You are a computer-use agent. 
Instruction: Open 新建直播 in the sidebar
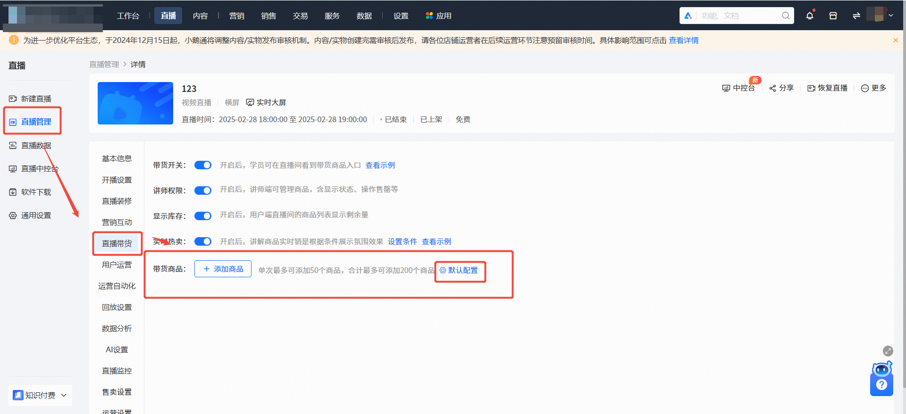point(30,99)
